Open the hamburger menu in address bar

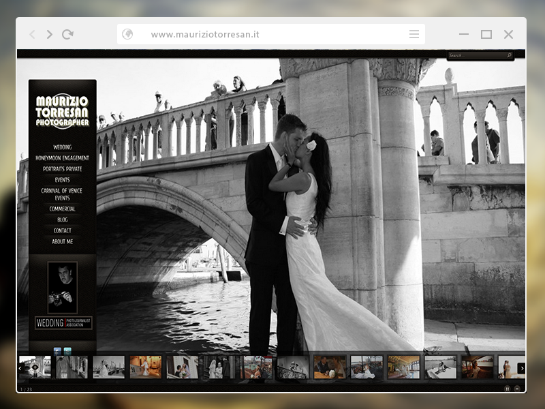[x=414, y=35]
